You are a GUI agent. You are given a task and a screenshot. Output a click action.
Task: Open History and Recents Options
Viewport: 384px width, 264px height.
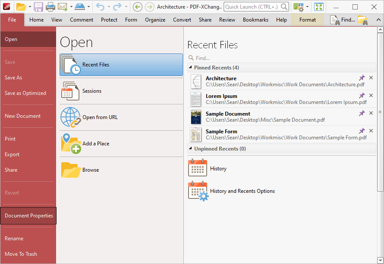[198, 191]
